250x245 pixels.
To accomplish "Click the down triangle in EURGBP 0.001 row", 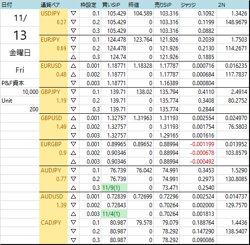I will point(73,144).
